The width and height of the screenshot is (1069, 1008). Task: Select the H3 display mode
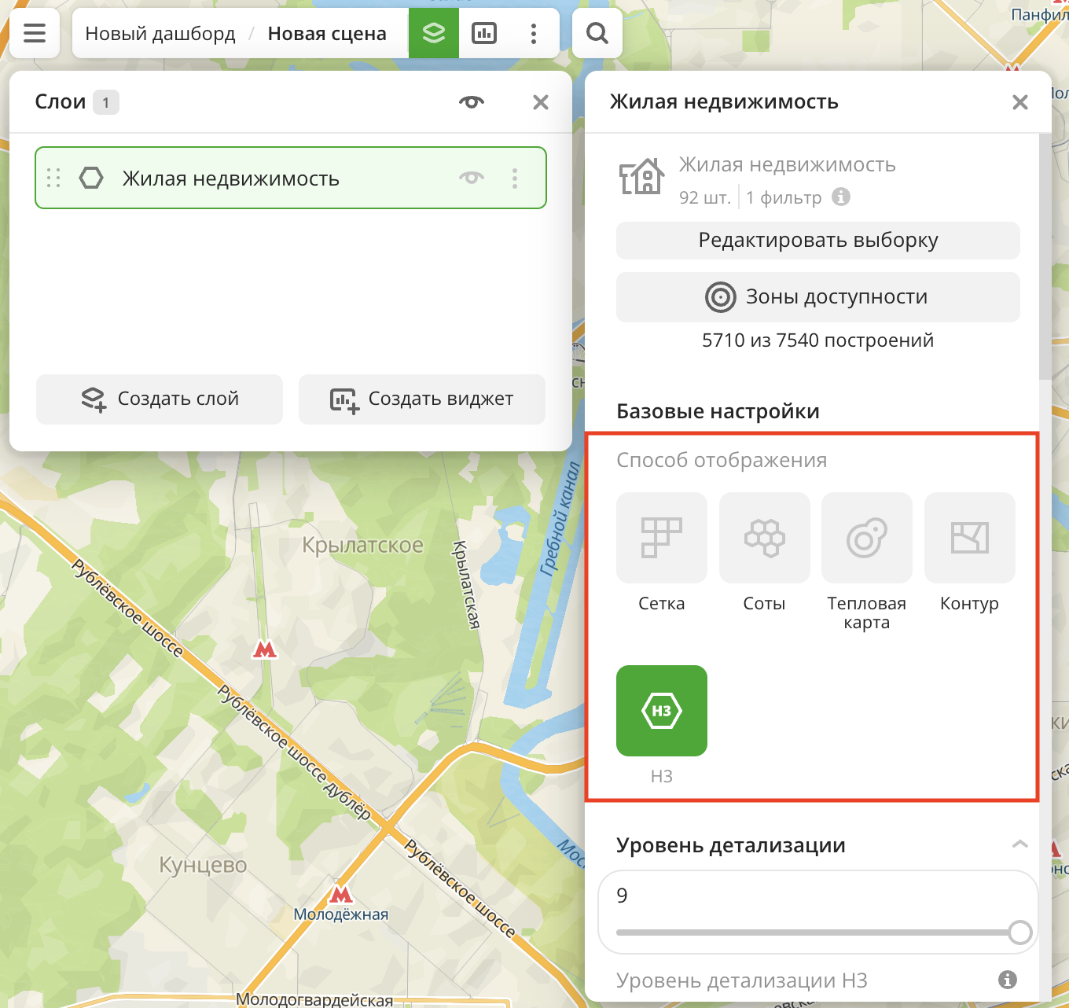[x=661, y=711]
